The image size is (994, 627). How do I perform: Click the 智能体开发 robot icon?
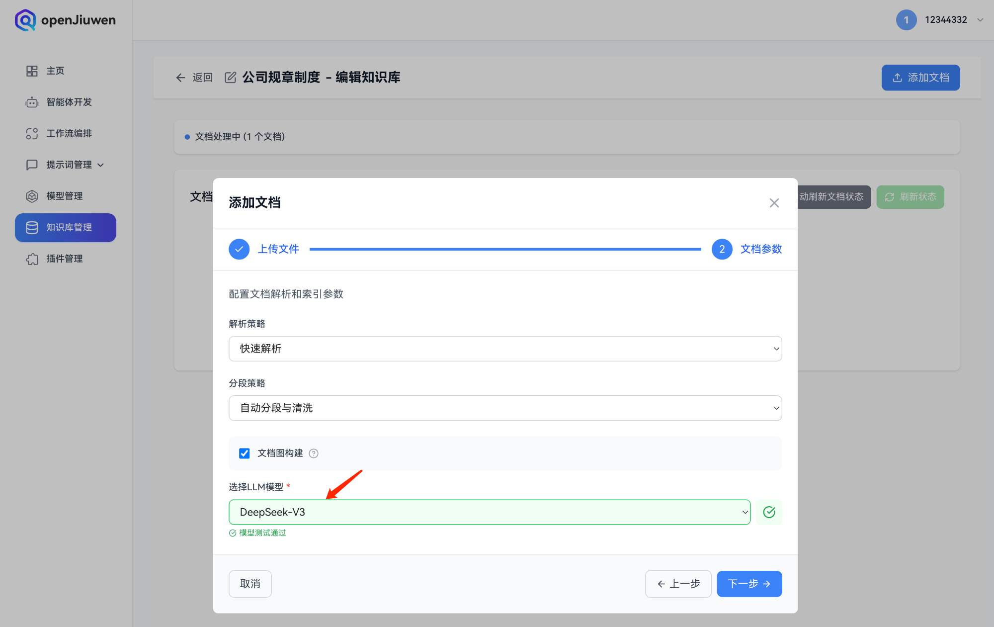click(x=32, y=102)
